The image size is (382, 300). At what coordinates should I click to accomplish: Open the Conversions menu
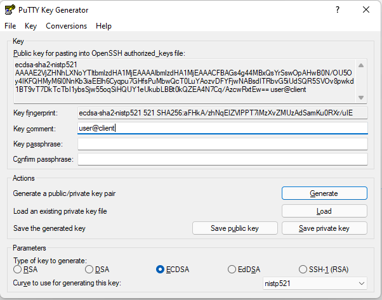(x=66, y=26)
